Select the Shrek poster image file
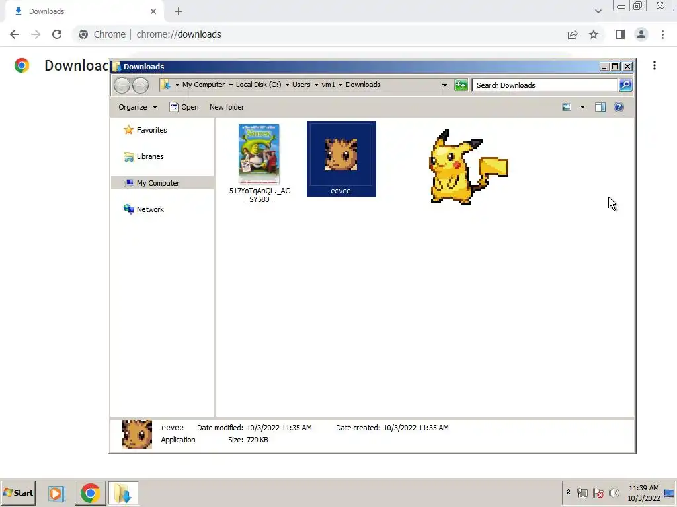677x507 pixels. (259, 164)
